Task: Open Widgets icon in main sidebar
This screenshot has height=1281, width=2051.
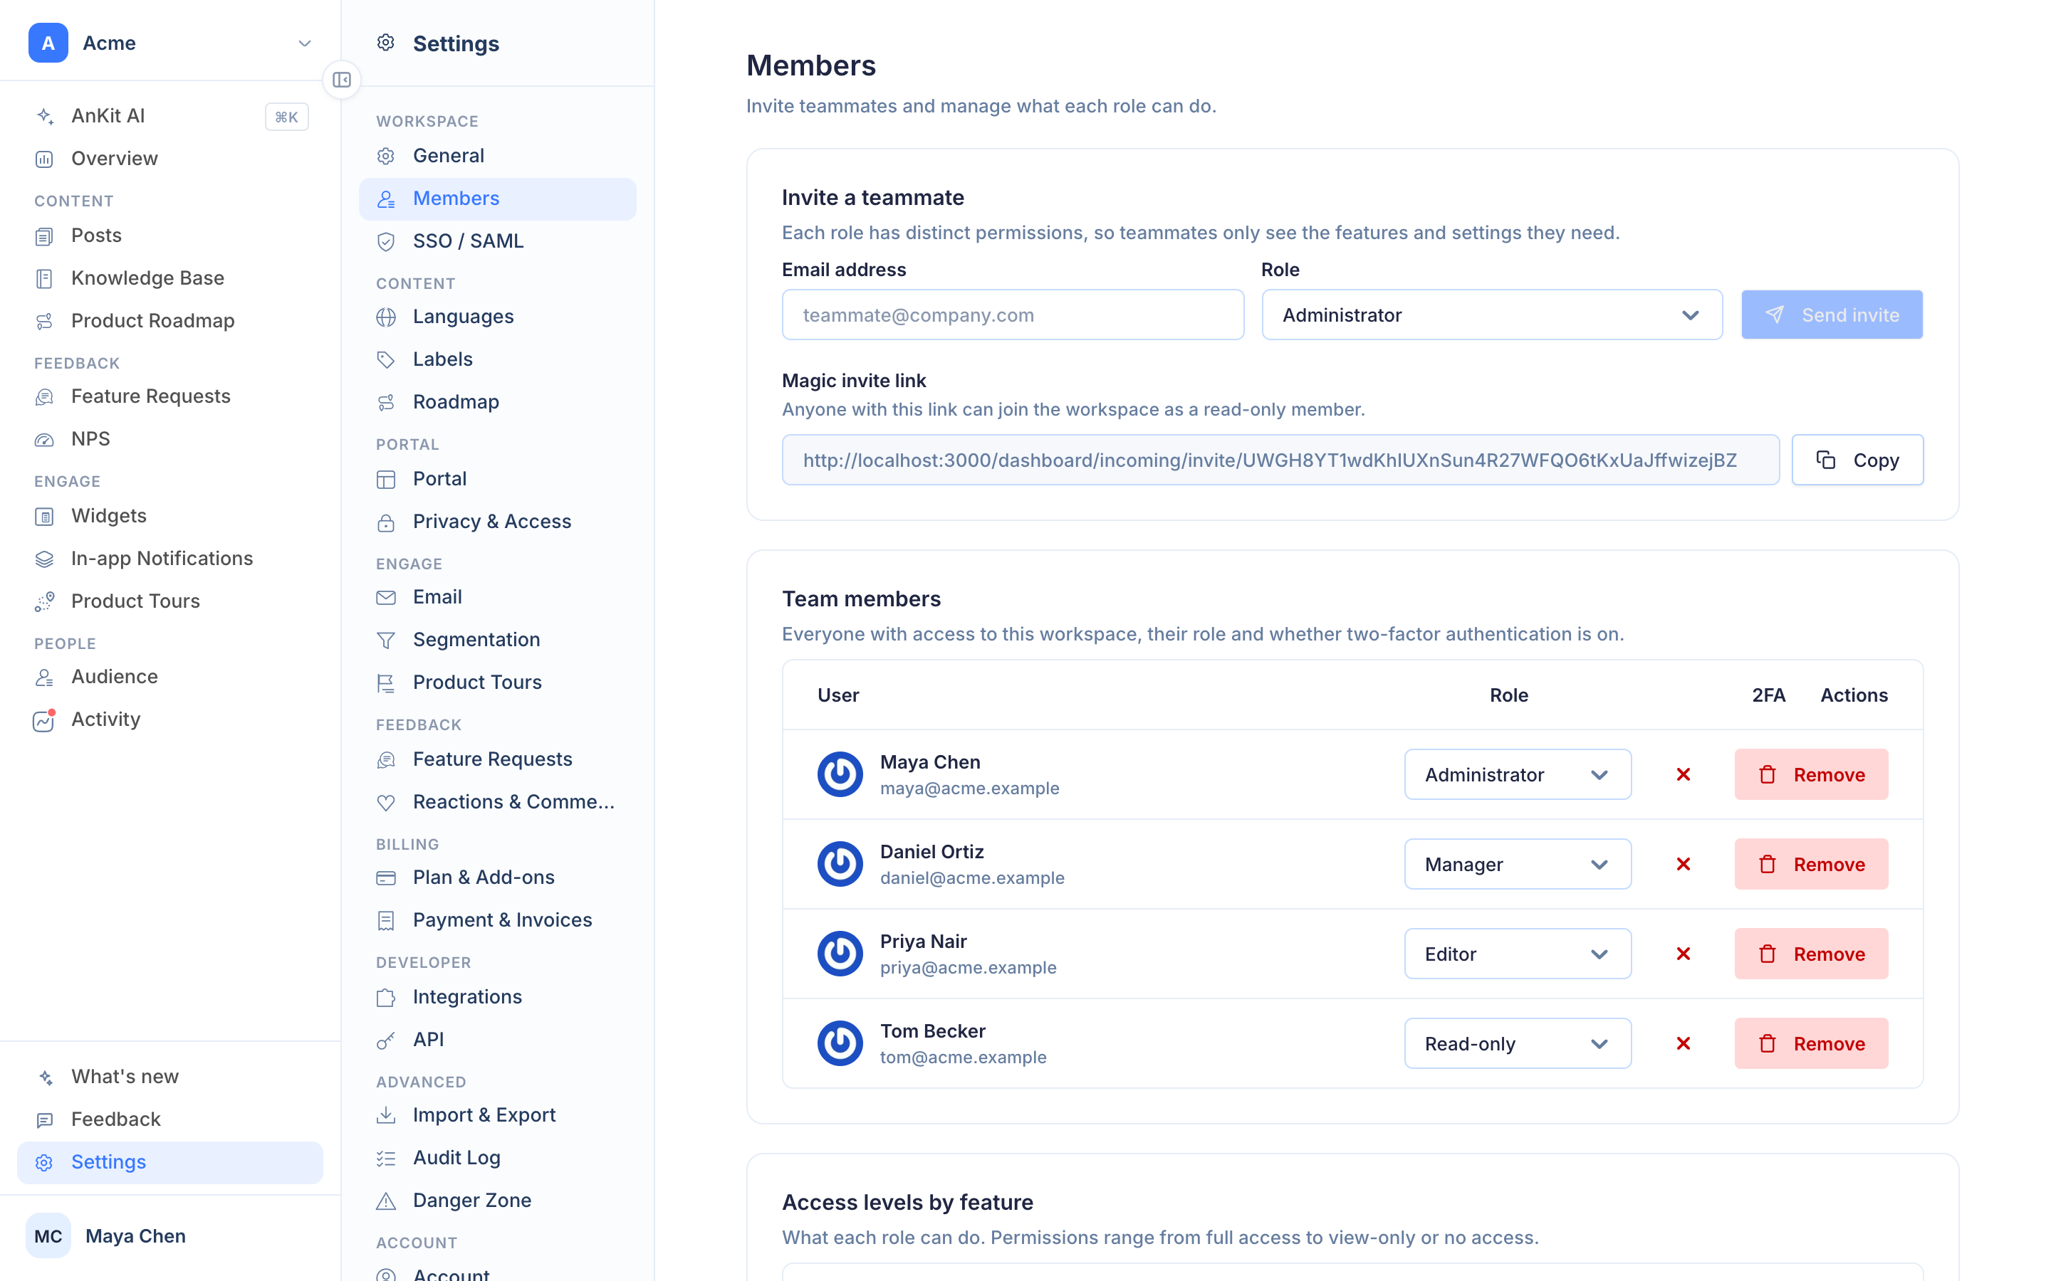Action: (x=45, y=516)
